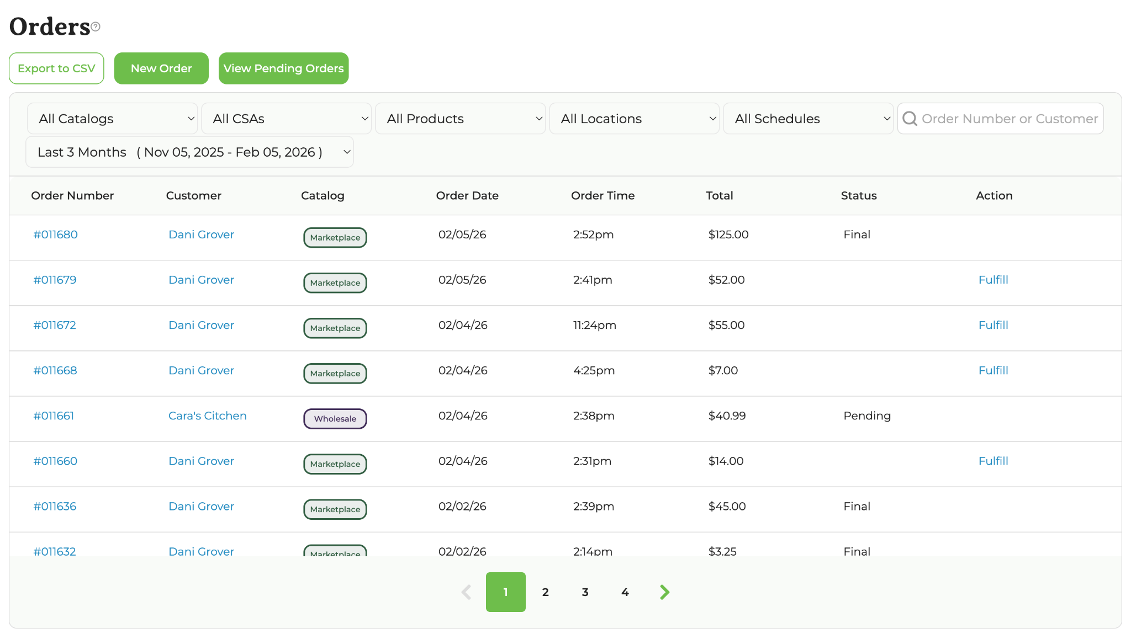
Task: Create a New Order
Action: click(x=161, y=68)
